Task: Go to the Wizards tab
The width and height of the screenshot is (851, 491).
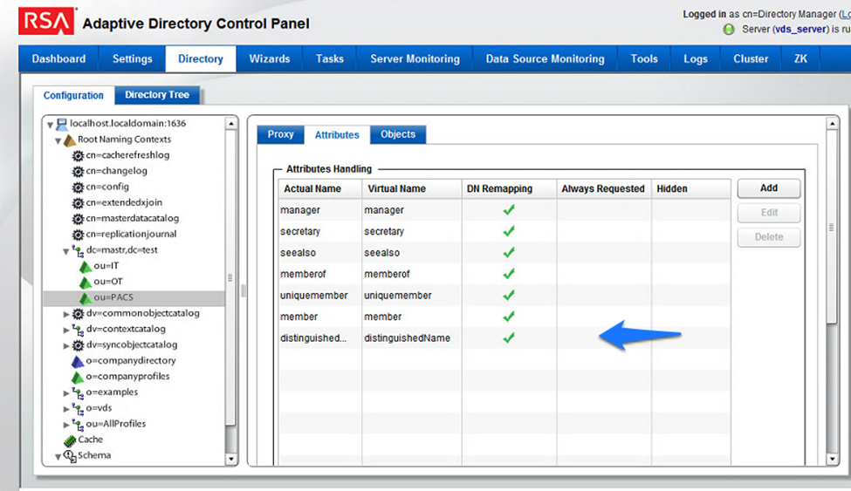Action: (270, 58)
